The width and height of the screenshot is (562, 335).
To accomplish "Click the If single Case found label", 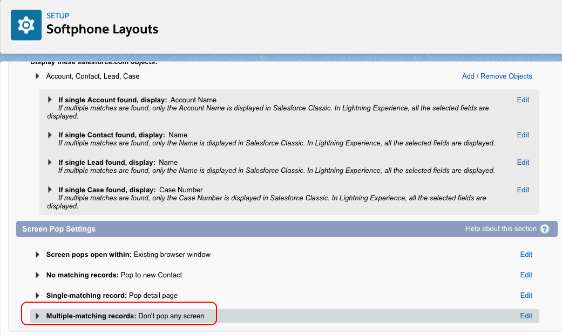I will click(107, 190).
